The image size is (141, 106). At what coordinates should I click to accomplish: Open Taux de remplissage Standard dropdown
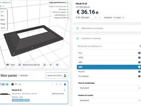coord(110,88)
